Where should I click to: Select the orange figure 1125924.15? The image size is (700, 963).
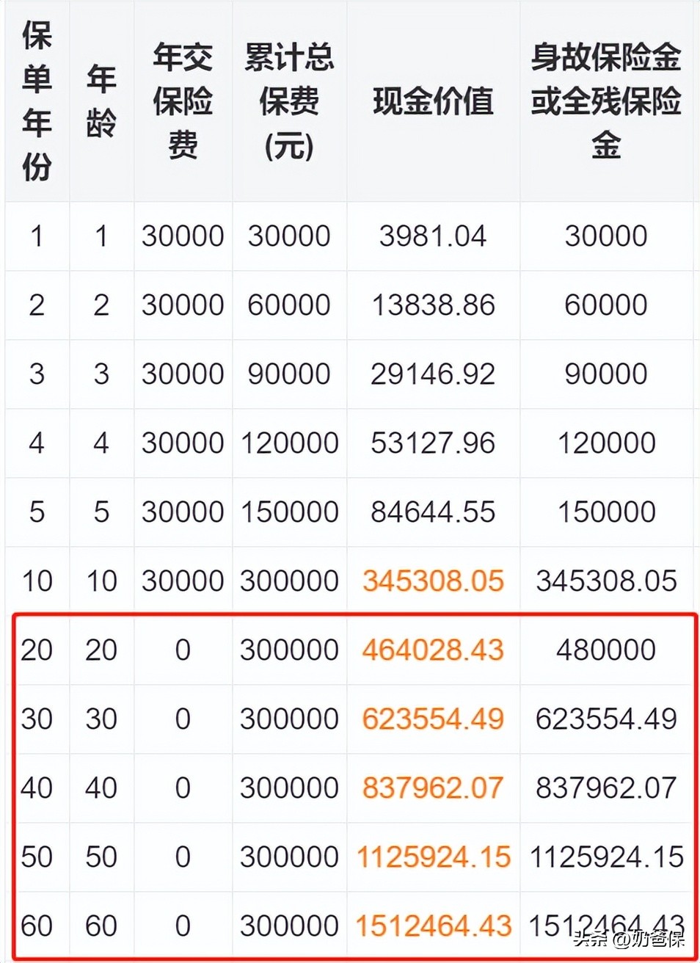pos(432,857)
